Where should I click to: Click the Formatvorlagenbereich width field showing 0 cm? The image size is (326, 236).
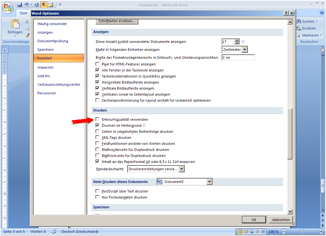238,57
